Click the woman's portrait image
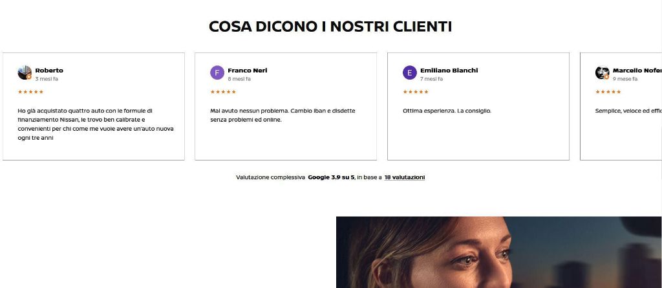The image size is (662, 288). 498,252
